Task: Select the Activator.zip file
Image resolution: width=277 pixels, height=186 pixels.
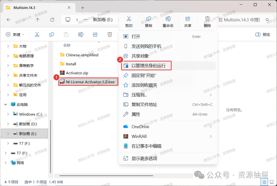Action: (x=74, y=73)
